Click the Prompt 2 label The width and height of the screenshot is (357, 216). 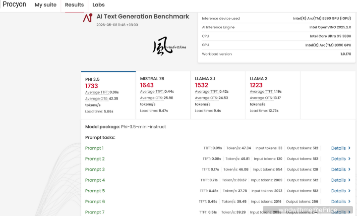coord(95,159)
